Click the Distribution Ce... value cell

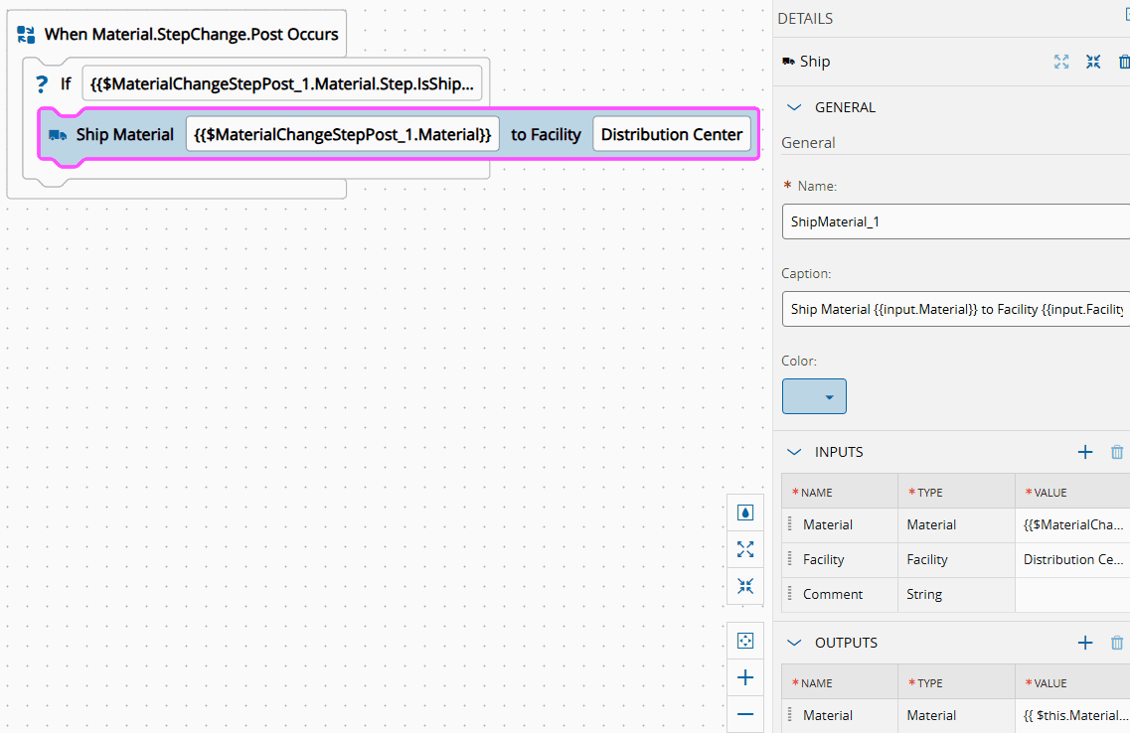1073,559
